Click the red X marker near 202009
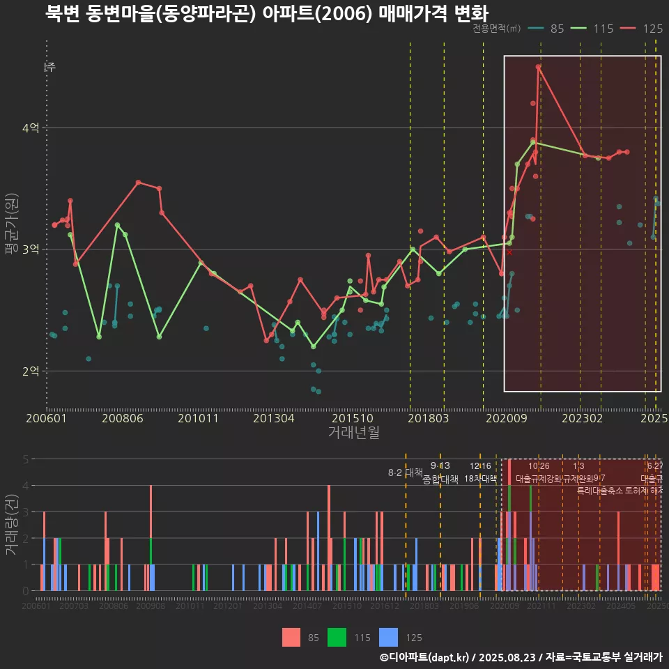Viewport: 669px width, 669px height. coord(509,252)
